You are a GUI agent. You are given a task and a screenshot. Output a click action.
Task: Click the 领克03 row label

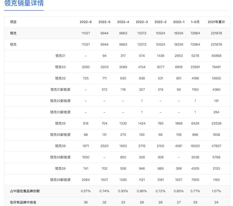[x=60, y=67]
